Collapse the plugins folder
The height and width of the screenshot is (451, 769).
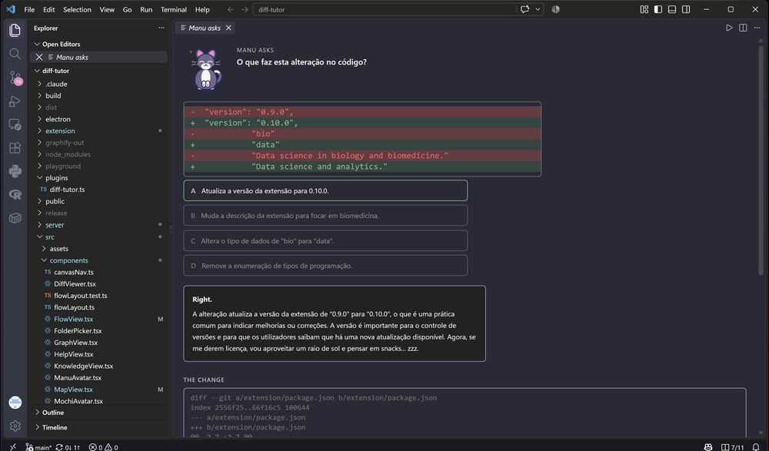click(x=99, y=178)
